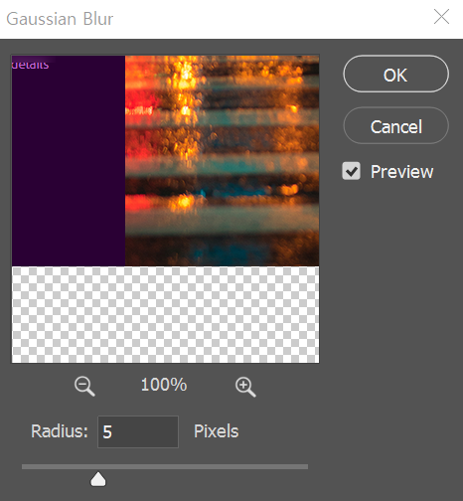The image size is (463, 501).
Task: Zoom in the blur preview
Action: [245, 387]
